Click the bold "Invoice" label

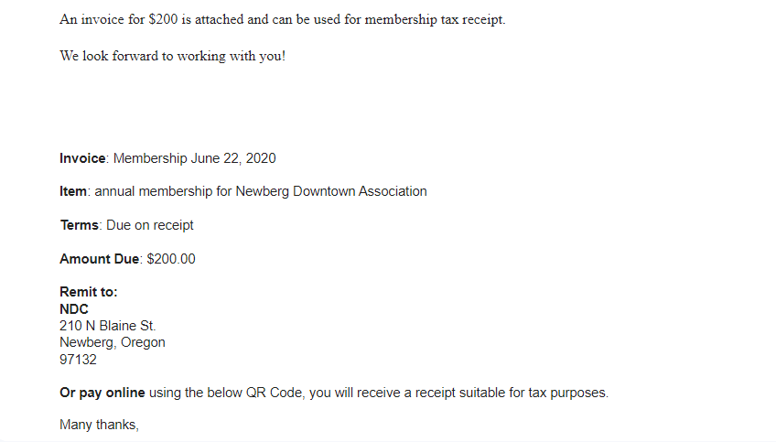(x=82, y=158)
